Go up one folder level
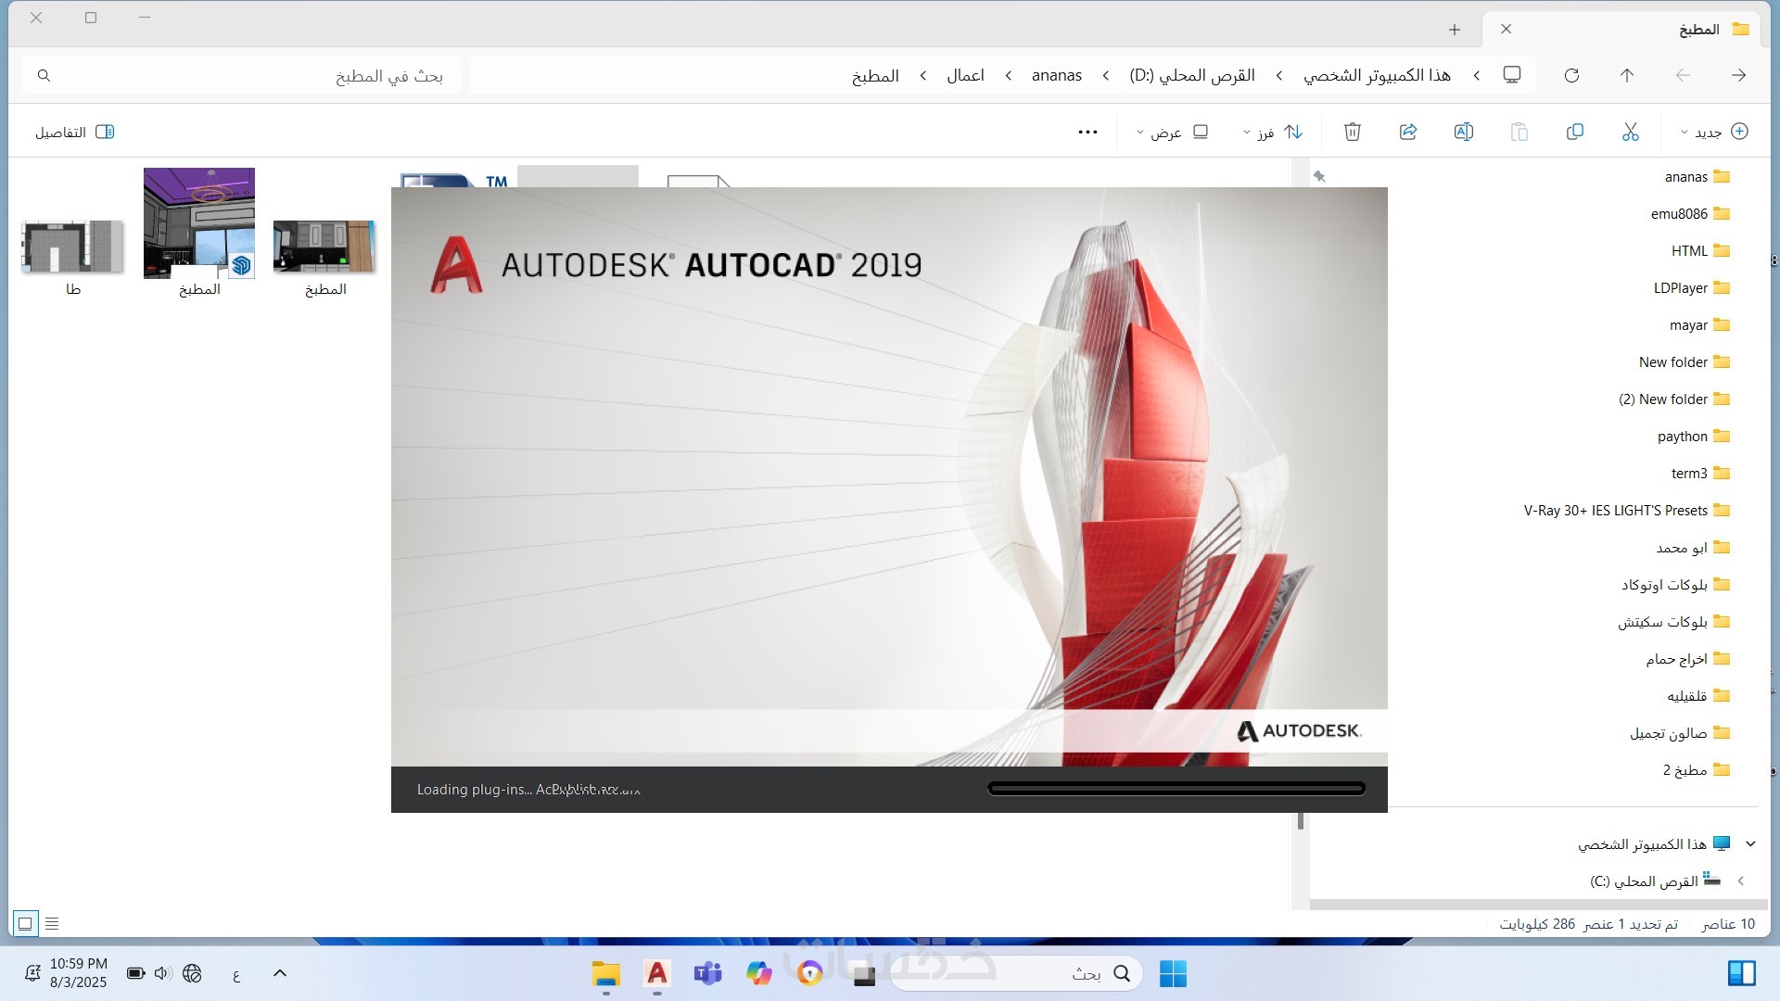 click(1626, 75)
